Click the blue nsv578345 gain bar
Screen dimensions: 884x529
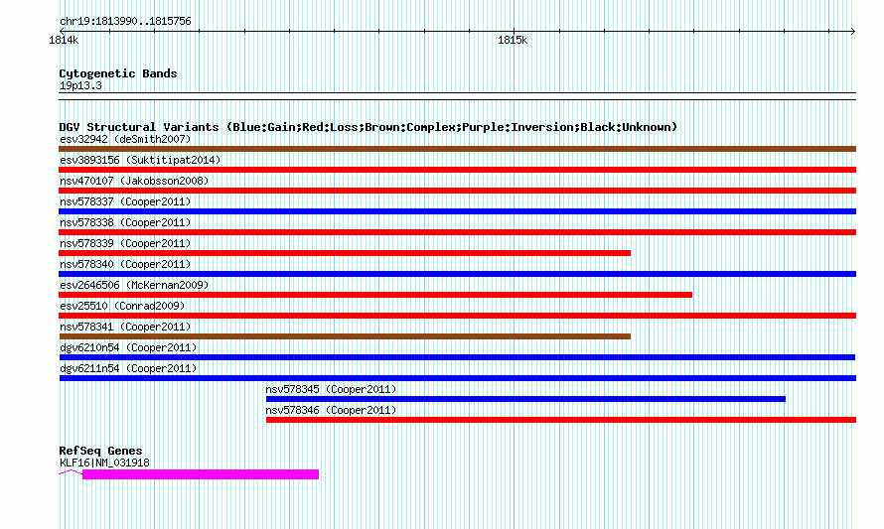525,399
